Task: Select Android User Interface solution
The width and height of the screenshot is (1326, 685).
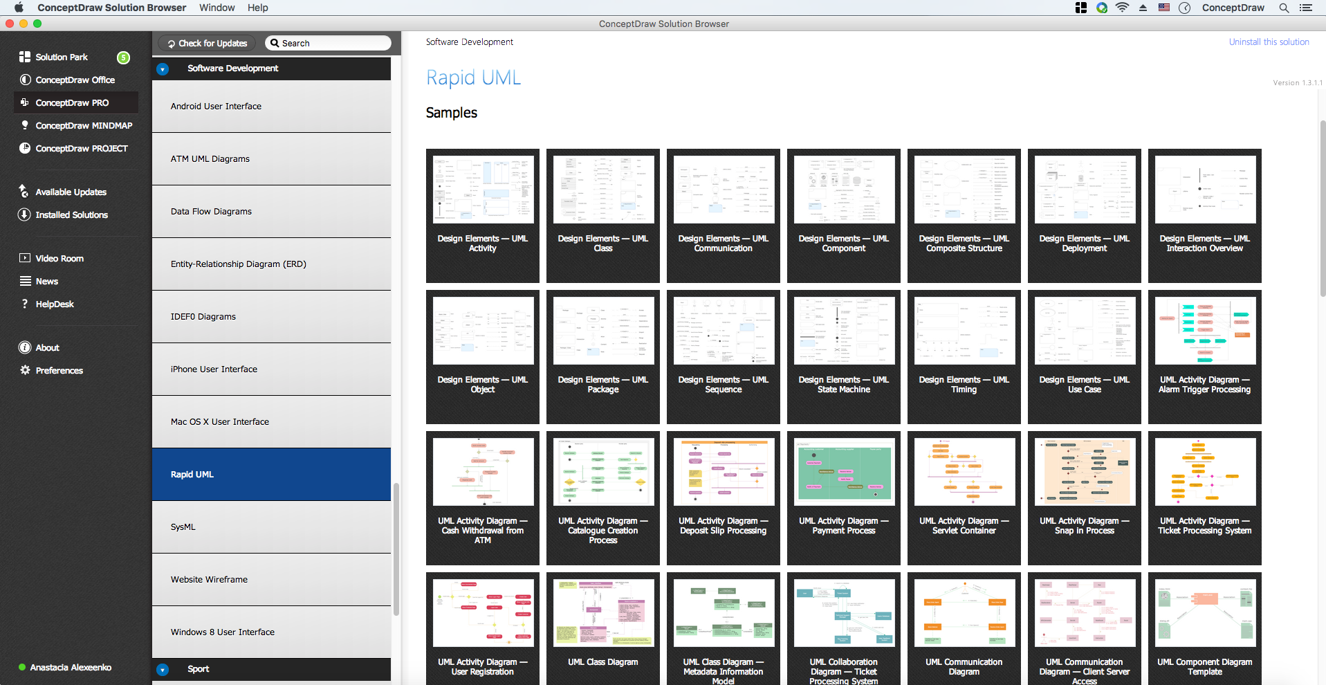Action: [x=271, y=107]
